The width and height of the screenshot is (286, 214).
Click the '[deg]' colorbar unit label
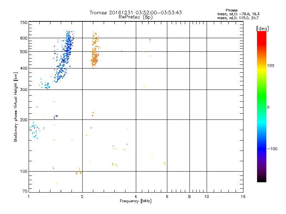click(x=263, y=29)
